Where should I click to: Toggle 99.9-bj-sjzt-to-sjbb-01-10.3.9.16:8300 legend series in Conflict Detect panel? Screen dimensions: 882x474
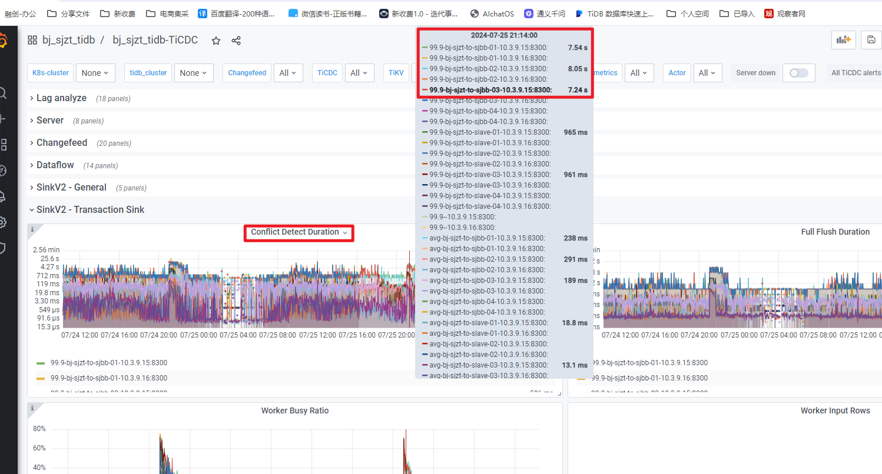pyautogui.click(x=108, y=378)
